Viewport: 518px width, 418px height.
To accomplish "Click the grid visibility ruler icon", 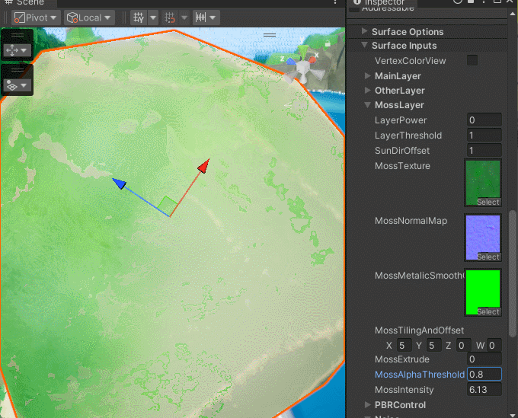I will 201,18.
